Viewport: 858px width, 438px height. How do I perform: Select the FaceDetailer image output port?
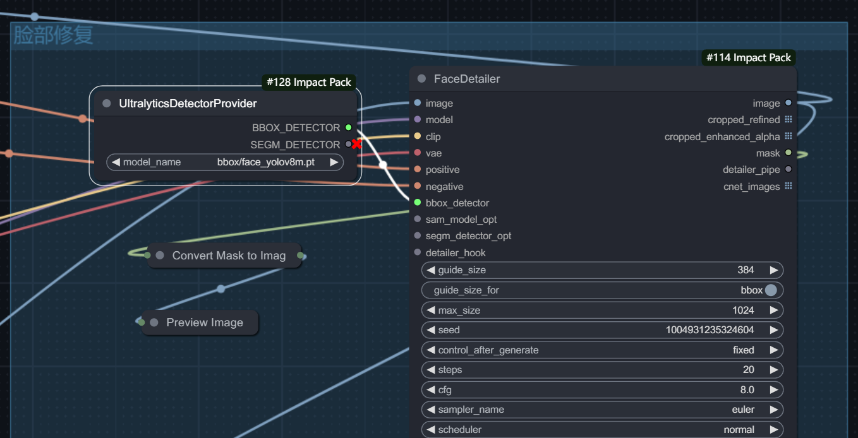[x=788, y=103]
